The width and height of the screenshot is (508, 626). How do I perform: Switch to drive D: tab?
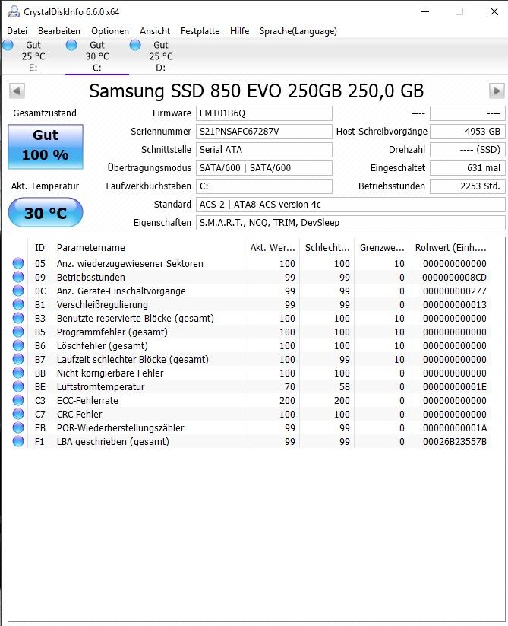point(160,56)
